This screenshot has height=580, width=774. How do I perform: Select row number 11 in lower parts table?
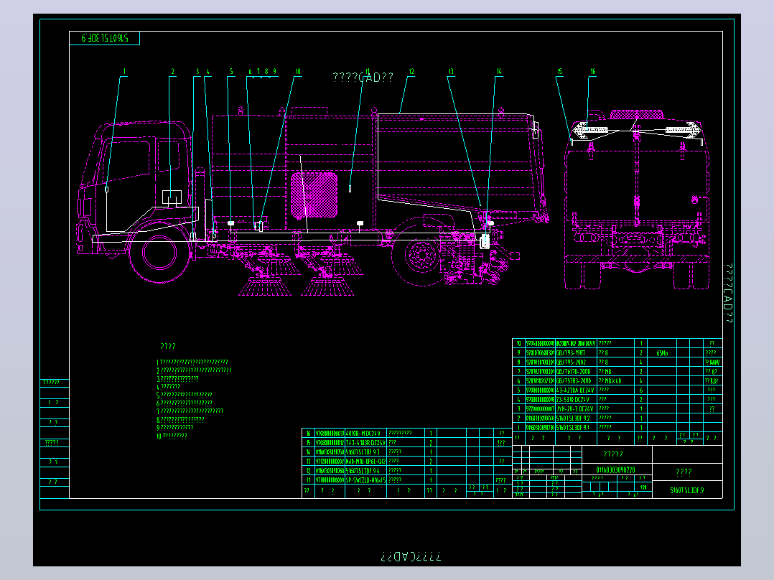(x=309, y=480)
